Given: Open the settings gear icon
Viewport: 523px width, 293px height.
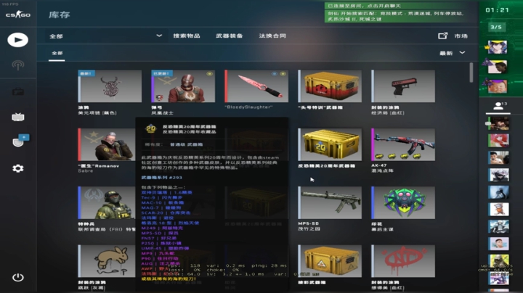Looking at the screenshot, I should coord(18,168).
